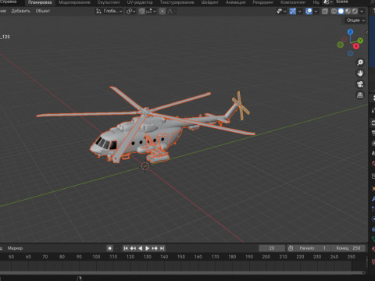Switch to the Планировка workspace tab
Screen dimensions: 375x281
[x=40, y=2]
